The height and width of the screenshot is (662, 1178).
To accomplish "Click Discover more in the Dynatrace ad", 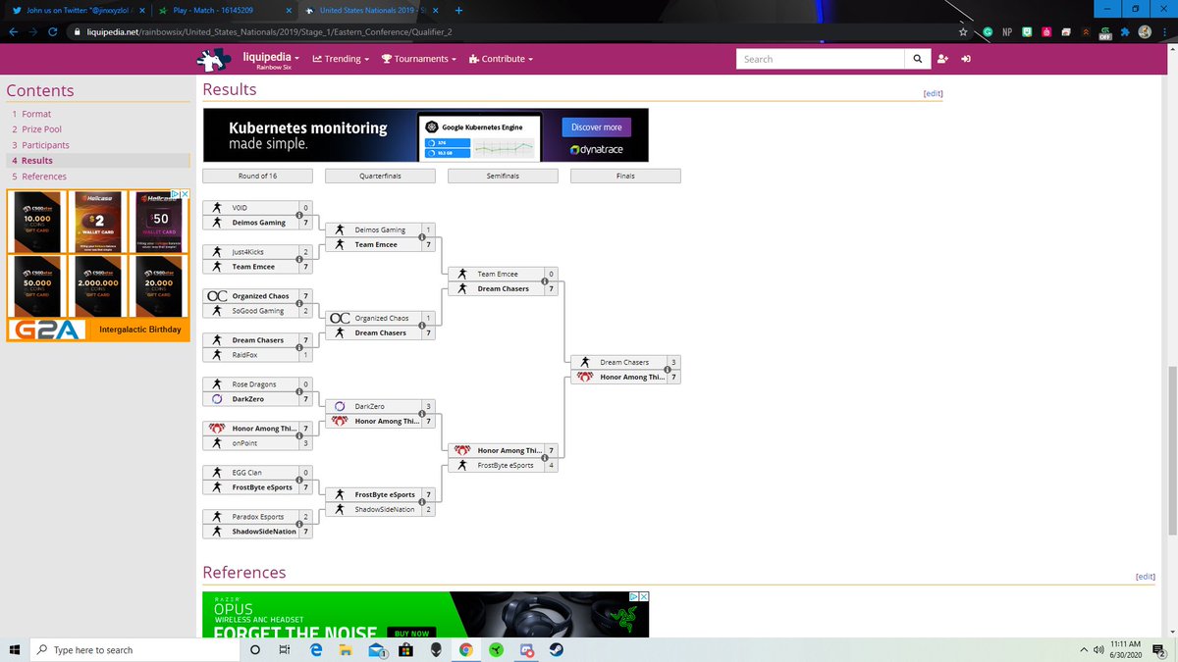I will 597,127.
